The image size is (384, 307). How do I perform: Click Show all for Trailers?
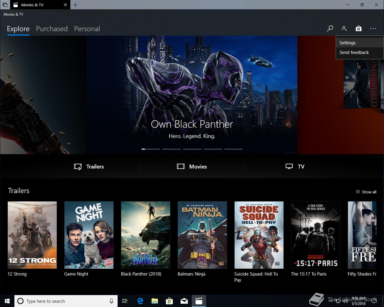366,192
